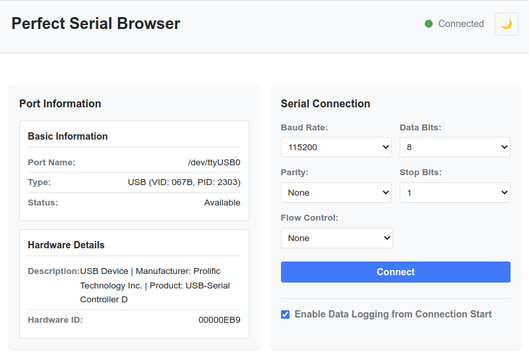
Task: Click the Stop Bits label
Action: [421, 173]
